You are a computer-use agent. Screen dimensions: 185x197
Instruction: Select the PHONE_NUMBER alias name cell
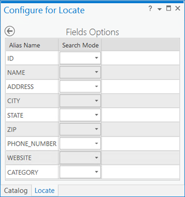click(32, 144)
